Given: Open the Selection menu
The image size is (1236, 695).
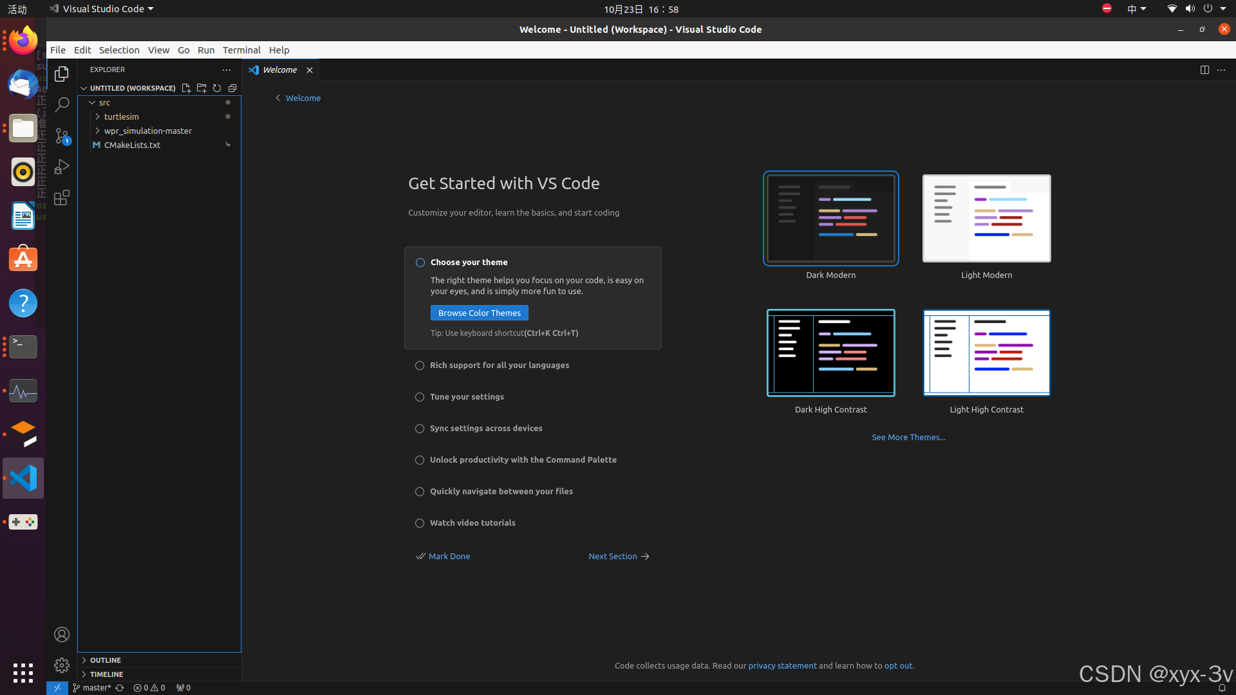Looking at the screenshot, I should (x=119, y=50).
